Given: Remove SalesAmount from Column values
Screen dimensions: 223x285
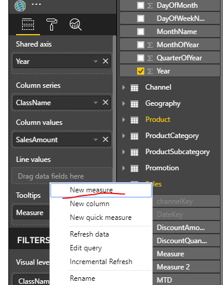Looking at the screenshot, I should coord(106,139).
